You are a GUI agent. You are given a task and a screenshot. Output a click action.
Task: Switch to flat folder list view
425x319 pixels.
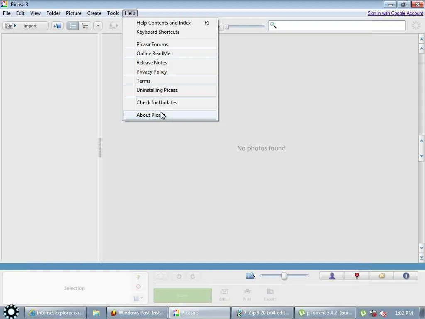click(x=72, y=26)
